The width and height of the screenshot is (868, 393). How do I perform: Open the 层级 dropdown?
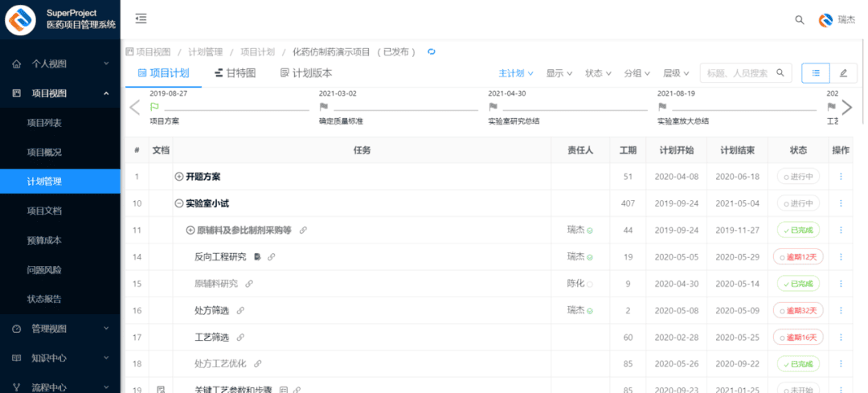676,73
